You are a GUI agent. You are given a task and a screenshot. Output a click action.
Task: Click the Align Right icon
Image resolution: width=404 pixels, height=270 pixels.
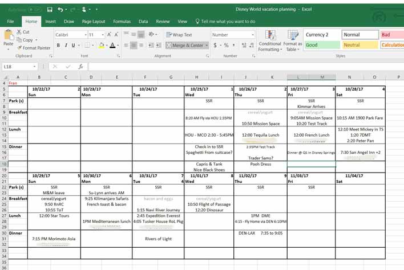(x=141, y=45)
